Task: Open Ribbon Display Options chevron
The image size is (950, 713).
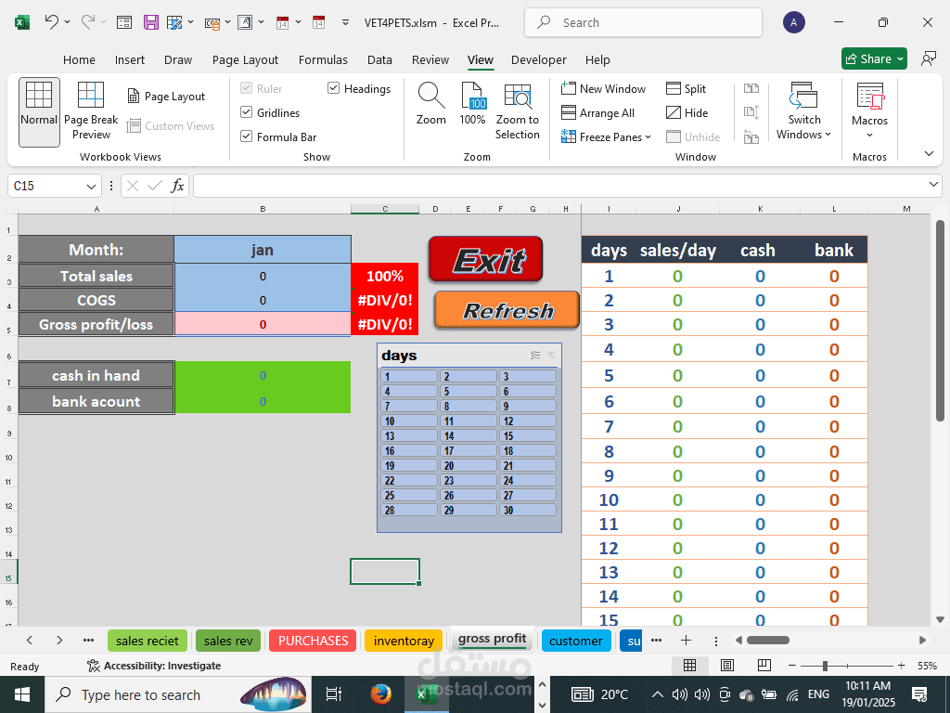Action: pos(929,153)
